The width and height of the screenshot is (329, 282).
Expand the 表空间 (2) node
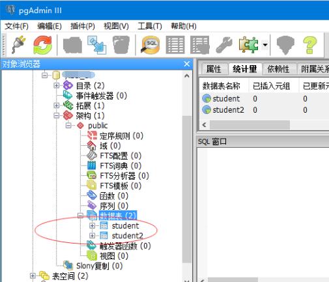[x=33, y=275]
